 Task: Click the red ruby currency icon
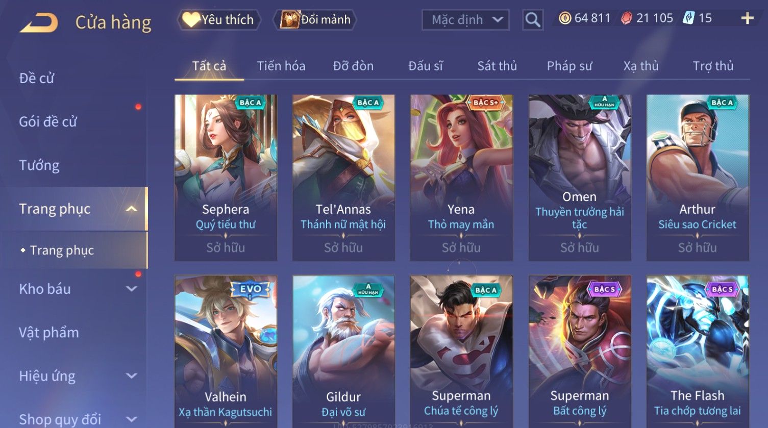626,19
